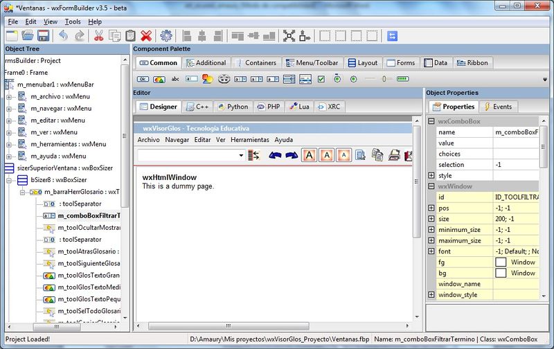This screenshot has height=349, width=554.
Task: Cut the selected object with scissors icon
Action: 99,36
